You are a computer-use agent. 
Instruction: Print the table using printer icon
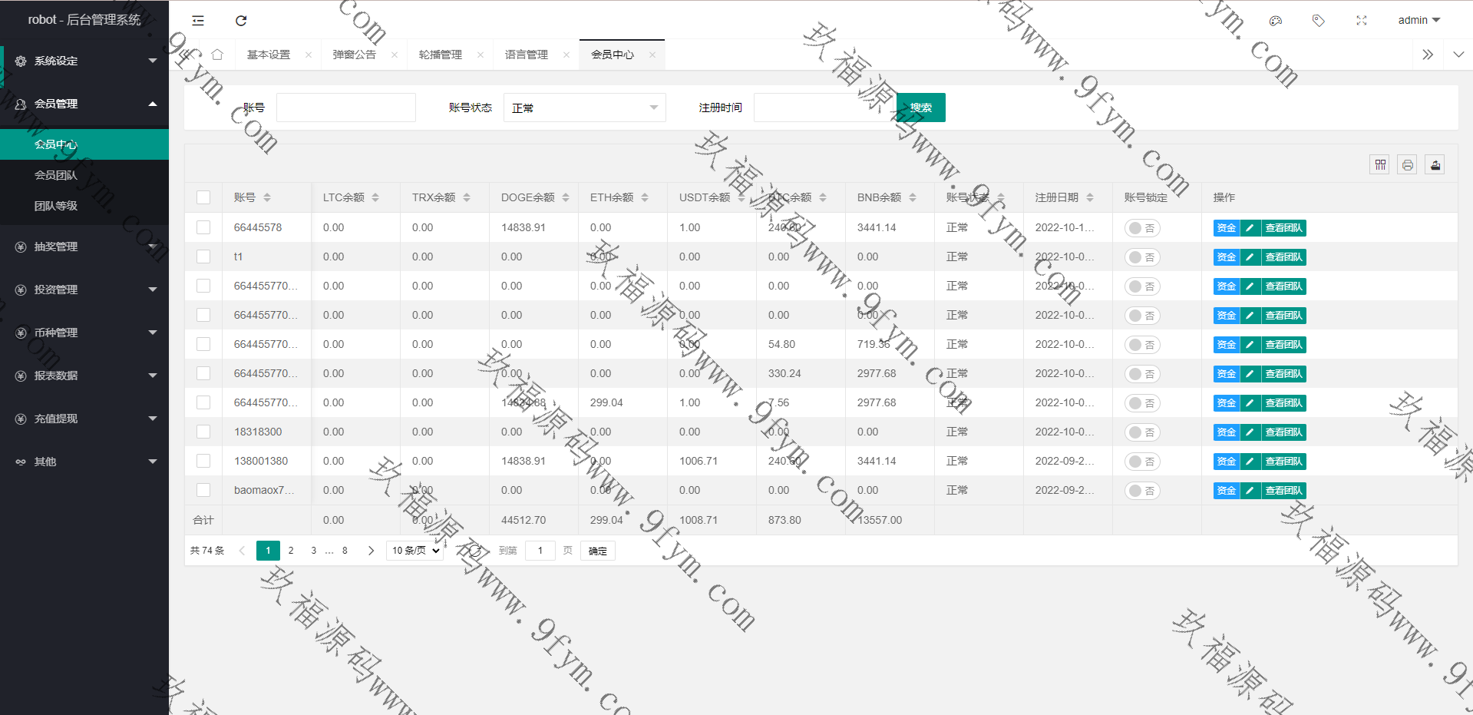coord(1407,164)
